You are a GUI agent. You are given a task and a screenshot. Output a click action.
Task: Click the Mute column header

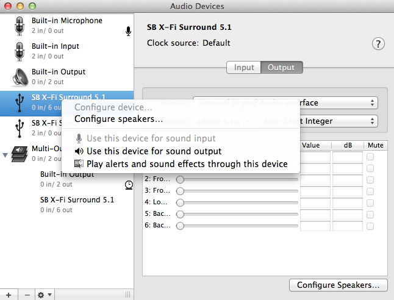(x=376, y=145)
